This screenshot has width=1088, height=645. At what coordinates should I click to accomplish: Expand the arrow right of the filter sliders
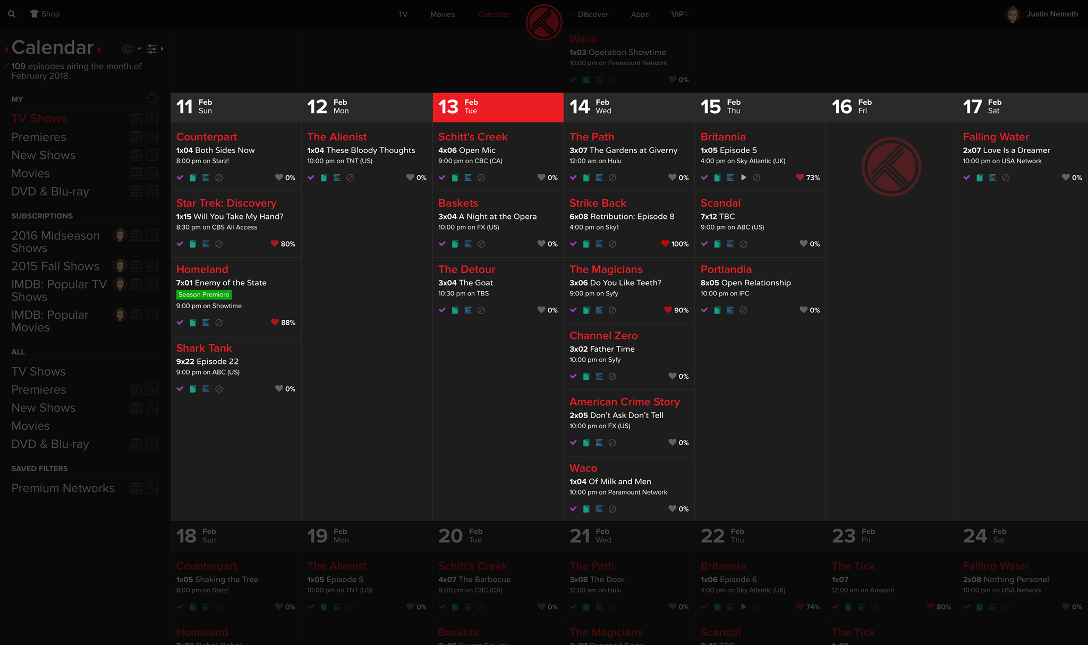tap(162, 49)
